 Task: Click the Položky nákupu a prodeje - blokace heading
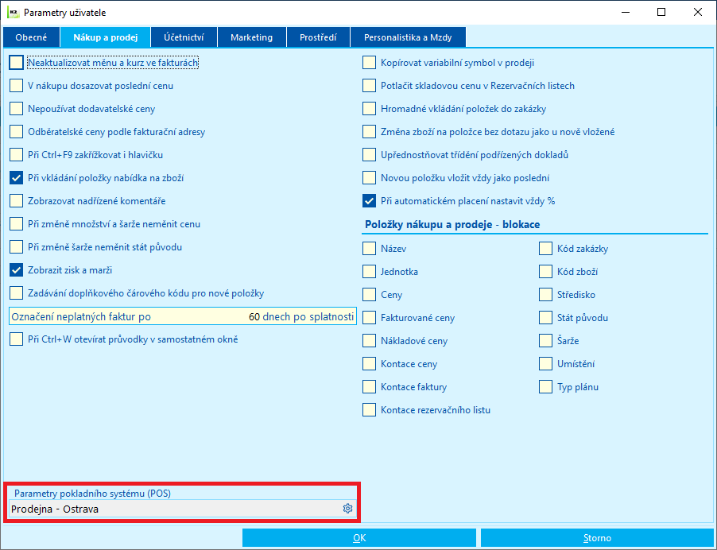click(452, 224)
